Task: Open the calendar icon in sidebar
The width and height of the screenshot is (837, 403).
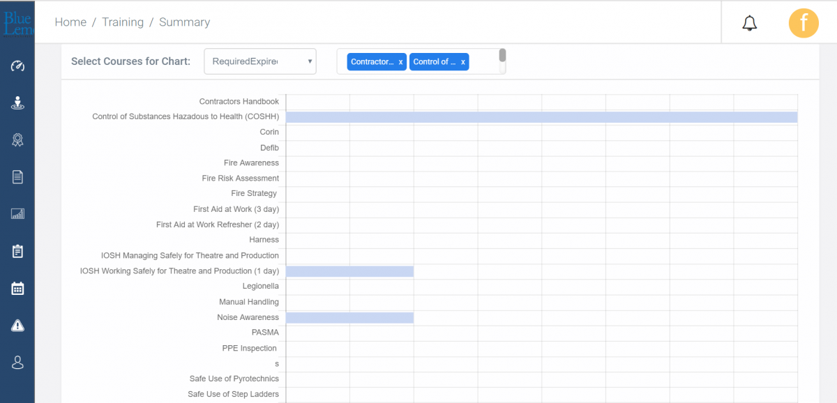Action: pyautogui.click(x=17, y=288)
